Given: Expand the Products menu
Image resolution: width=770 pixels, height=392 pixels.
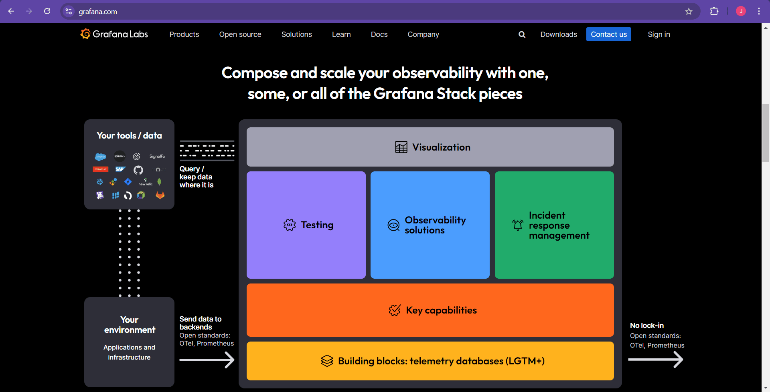Looking at the screenshot, I should pyautogui.click(x=184, y=34).
